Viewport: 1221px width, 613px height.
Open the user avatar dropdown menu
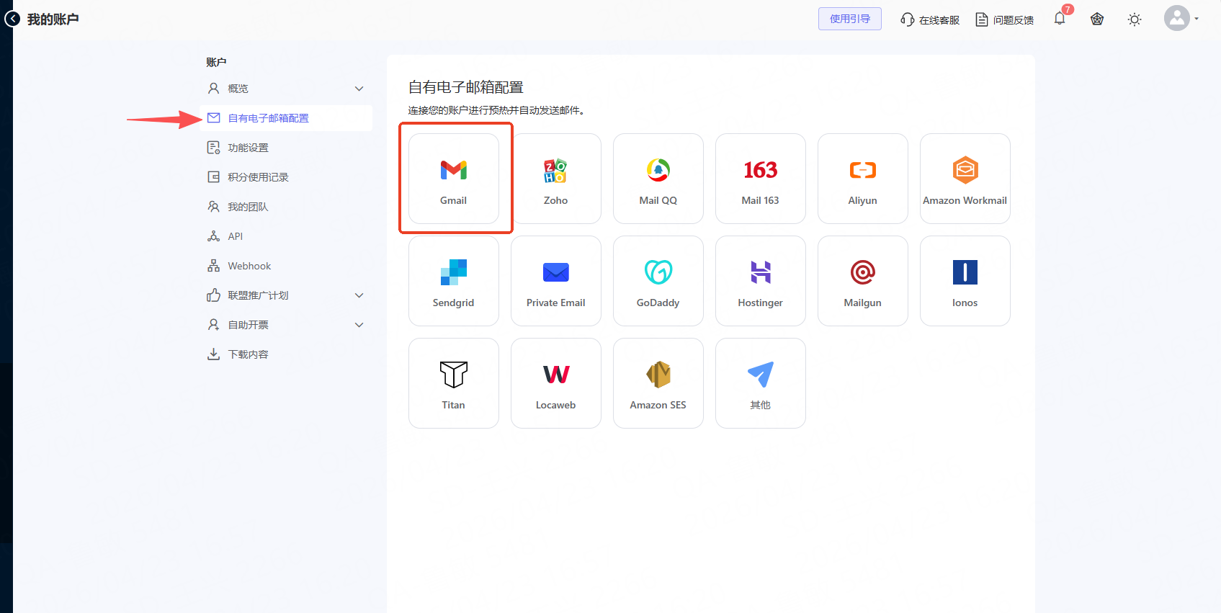coord(1181,19)
